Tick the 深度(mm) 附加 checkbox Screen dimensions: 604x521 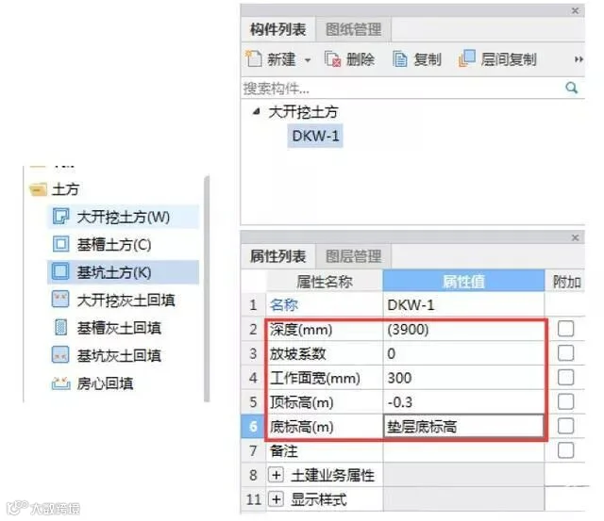coord(565,329)
